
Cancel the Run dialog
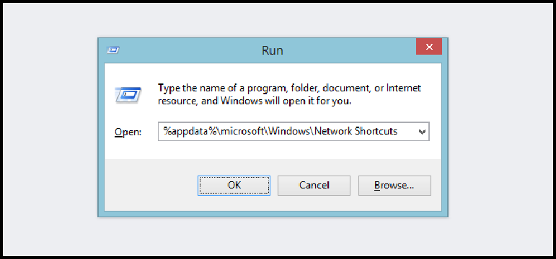click(x=314, y=185)
